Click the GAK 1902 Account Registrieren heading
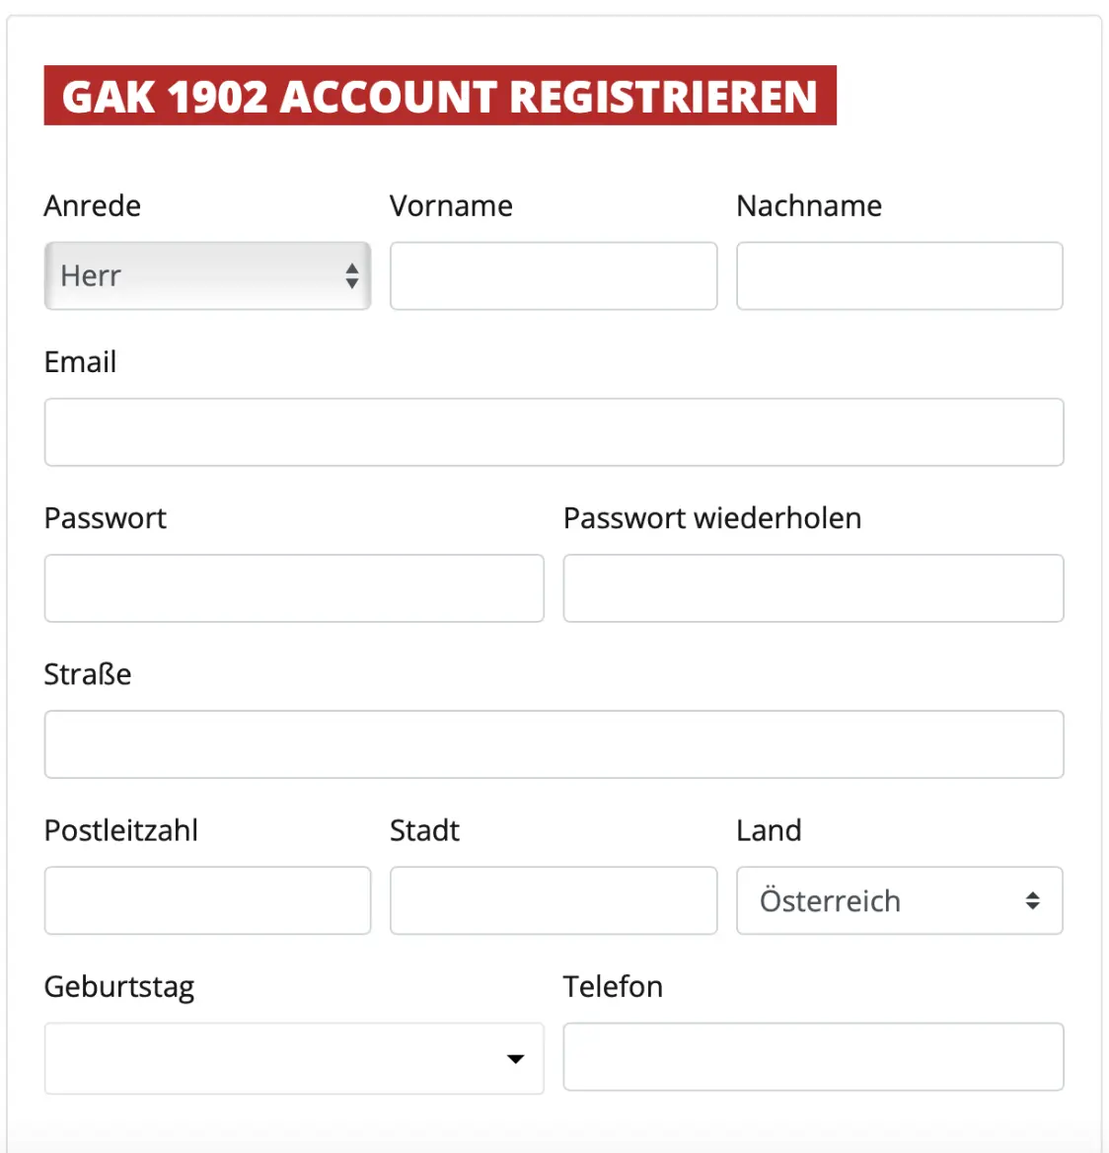Viewport: 1109px width, 1153px height. pos(440,96)
